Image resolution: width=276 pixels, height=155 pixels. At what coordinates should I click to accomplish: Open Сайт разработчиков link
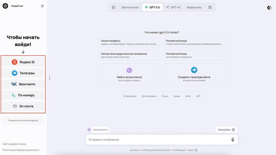point(14,144)
